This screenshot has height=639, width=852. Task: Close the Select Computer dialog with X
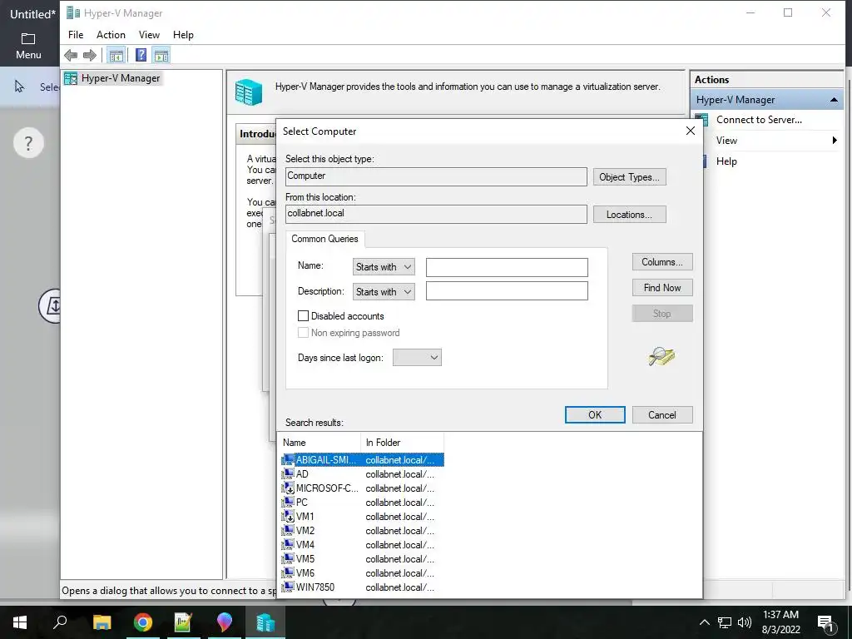tap(690, 131)
